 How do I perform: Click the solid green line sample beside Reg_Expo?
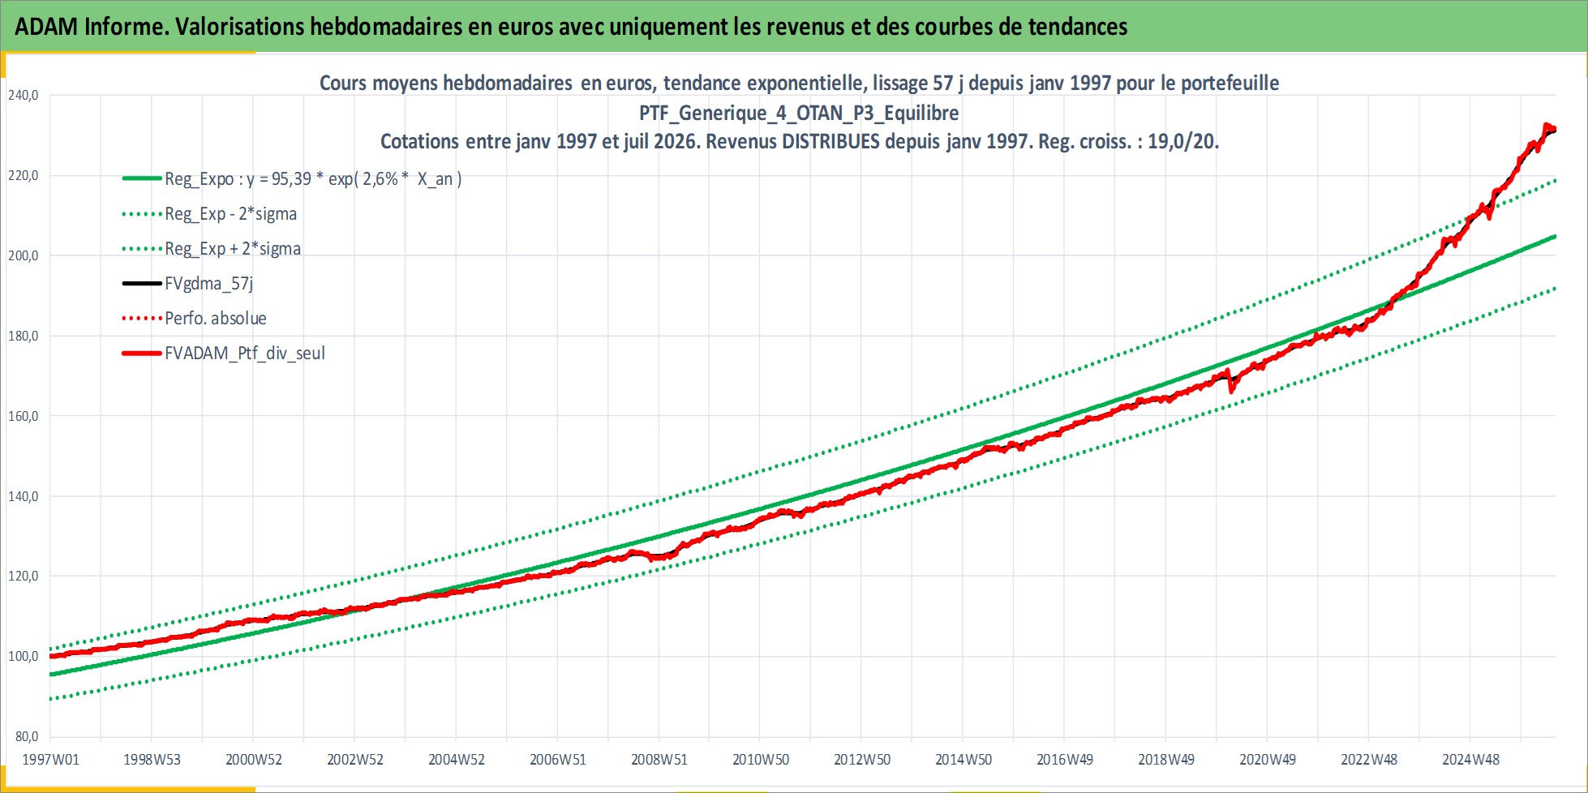click(142, 179)
